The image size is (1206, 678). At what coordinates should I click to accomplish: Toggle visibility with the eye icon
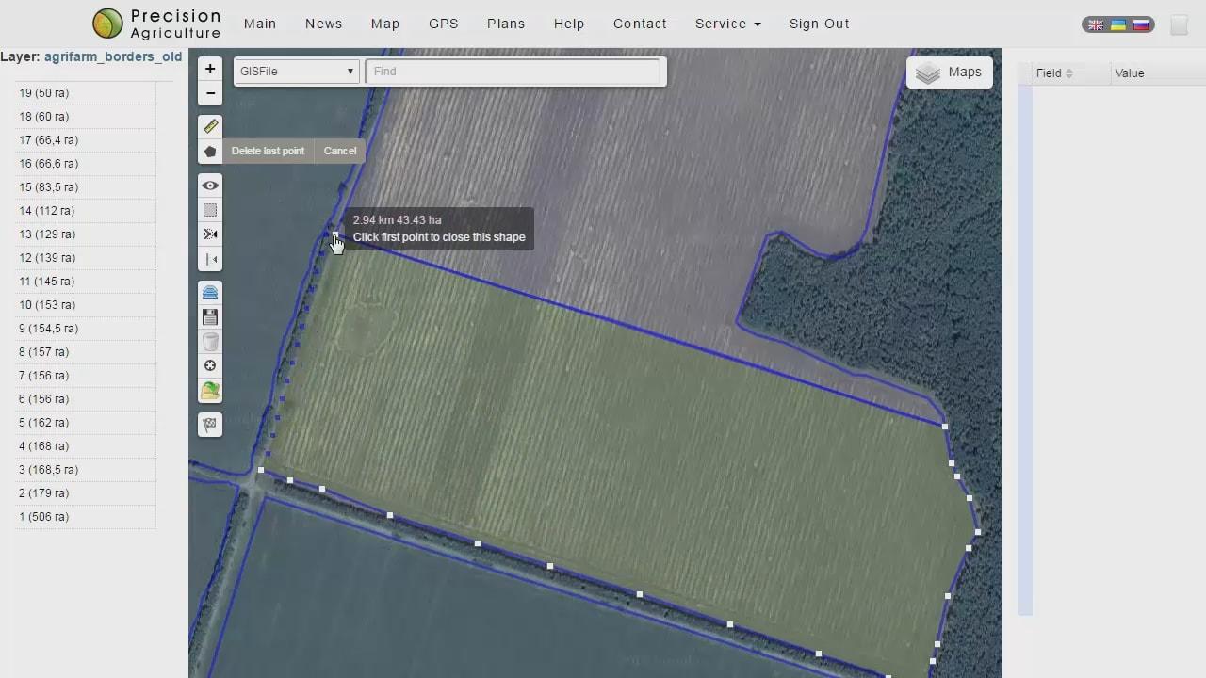(210, 186)
